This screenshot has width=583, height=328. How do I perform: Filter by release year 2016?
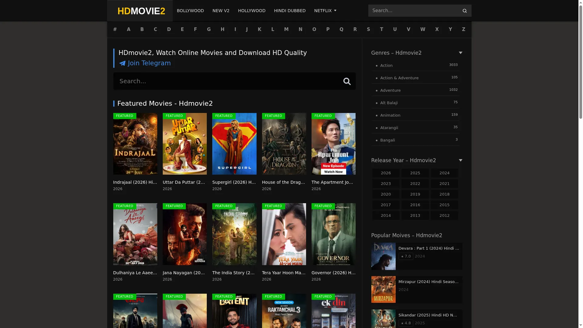415,205
